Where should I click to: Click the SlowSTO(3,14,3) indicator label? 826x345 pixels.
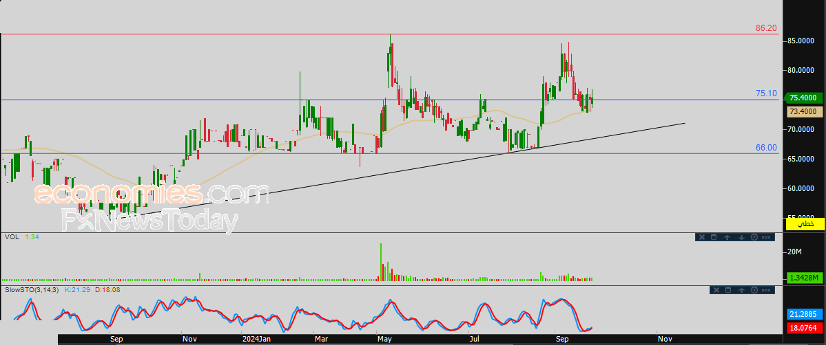(32, 291)
